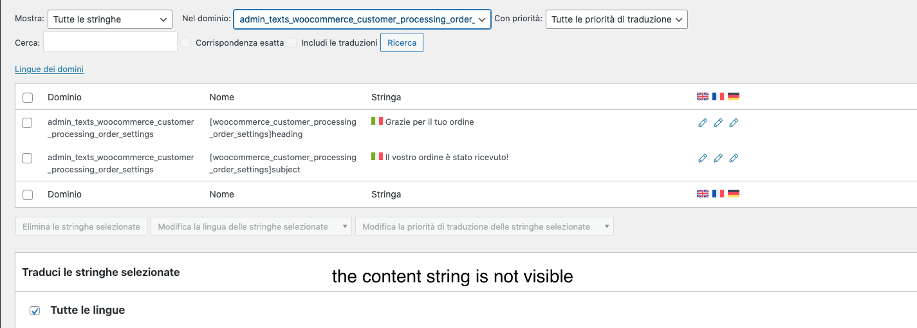Viewport: 917px width, 328px height.
Task: Click the German flag in table header
Action: coord(734,96)
